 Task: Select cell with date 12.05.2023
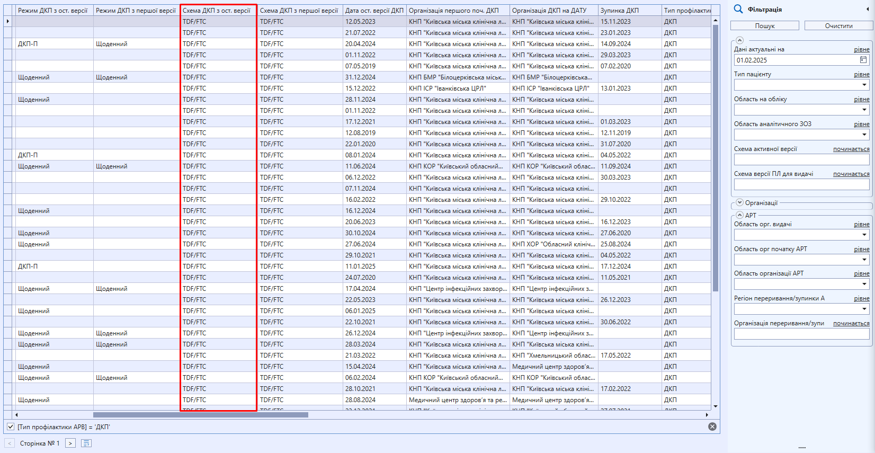374,22
